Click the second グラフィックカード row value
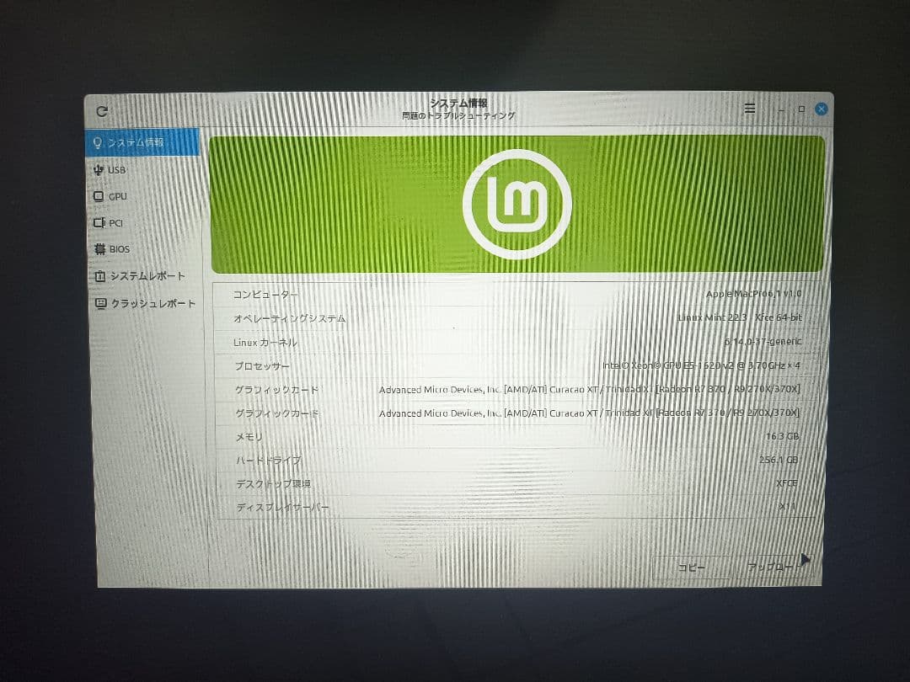Screen dimensions: 910x682 click(x=589, y=413)
